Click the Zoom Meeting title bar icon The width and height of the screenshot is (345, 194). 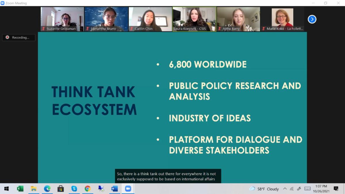[x=3, y=3]
